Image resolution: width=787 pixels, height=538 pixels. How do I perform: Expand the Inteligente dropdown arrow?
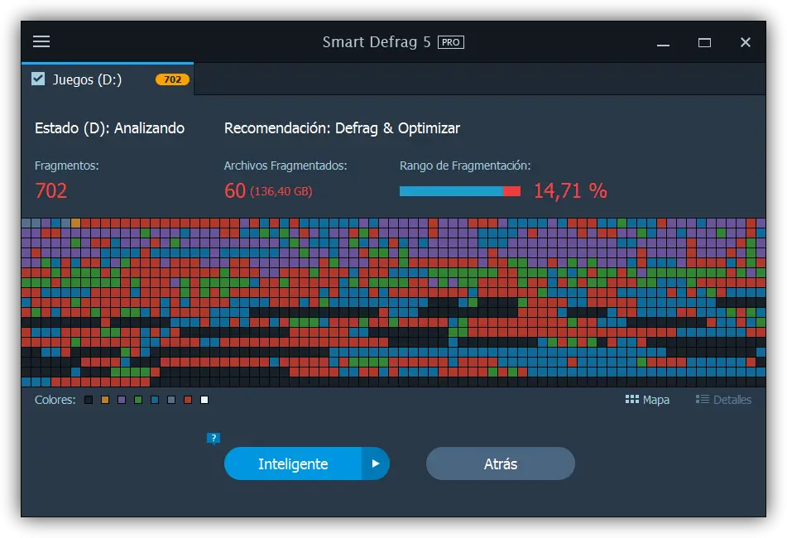click(376, 464)
